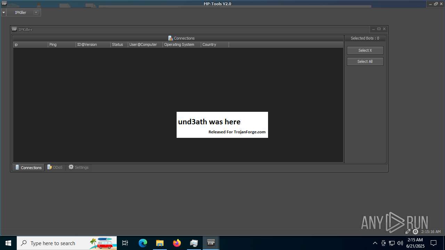Open File Explorer from taskbar

click(x=160, y=243)
